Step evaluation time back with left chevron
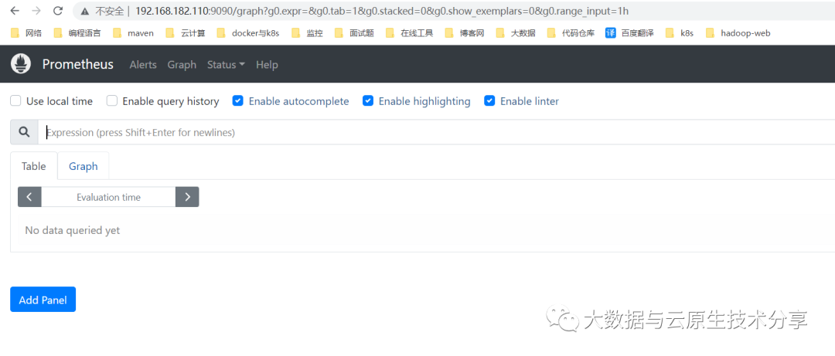 click(30, 197)
